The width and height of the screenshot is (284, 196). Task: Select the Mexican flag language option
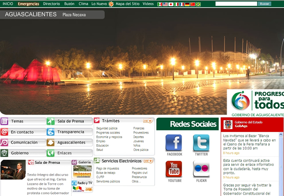(160, 4)
